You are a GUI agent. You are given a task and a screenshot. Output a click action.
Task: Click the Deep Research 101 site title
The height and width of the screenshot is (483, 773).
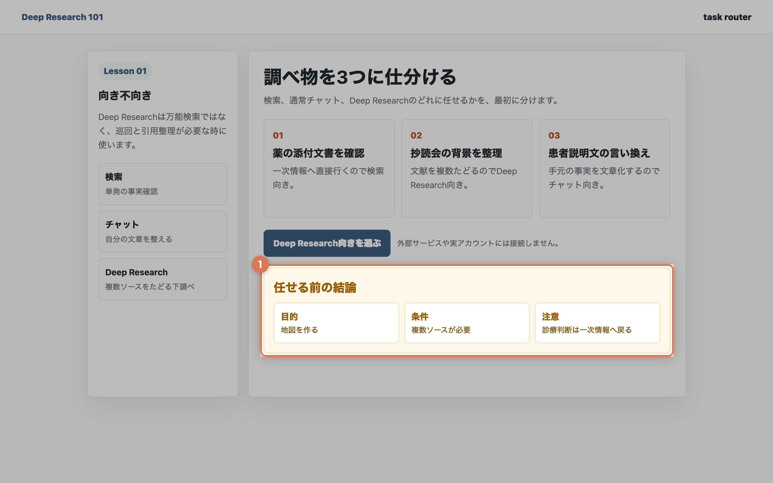(62, 17)
